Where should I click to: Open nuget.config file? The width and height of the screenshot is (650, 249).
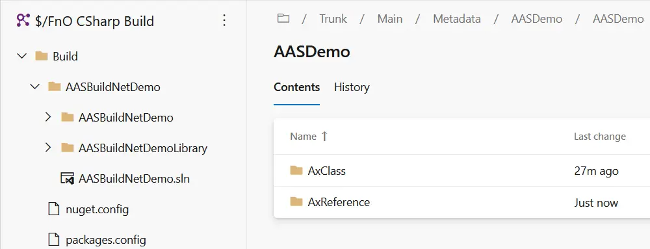click(97, 209)
